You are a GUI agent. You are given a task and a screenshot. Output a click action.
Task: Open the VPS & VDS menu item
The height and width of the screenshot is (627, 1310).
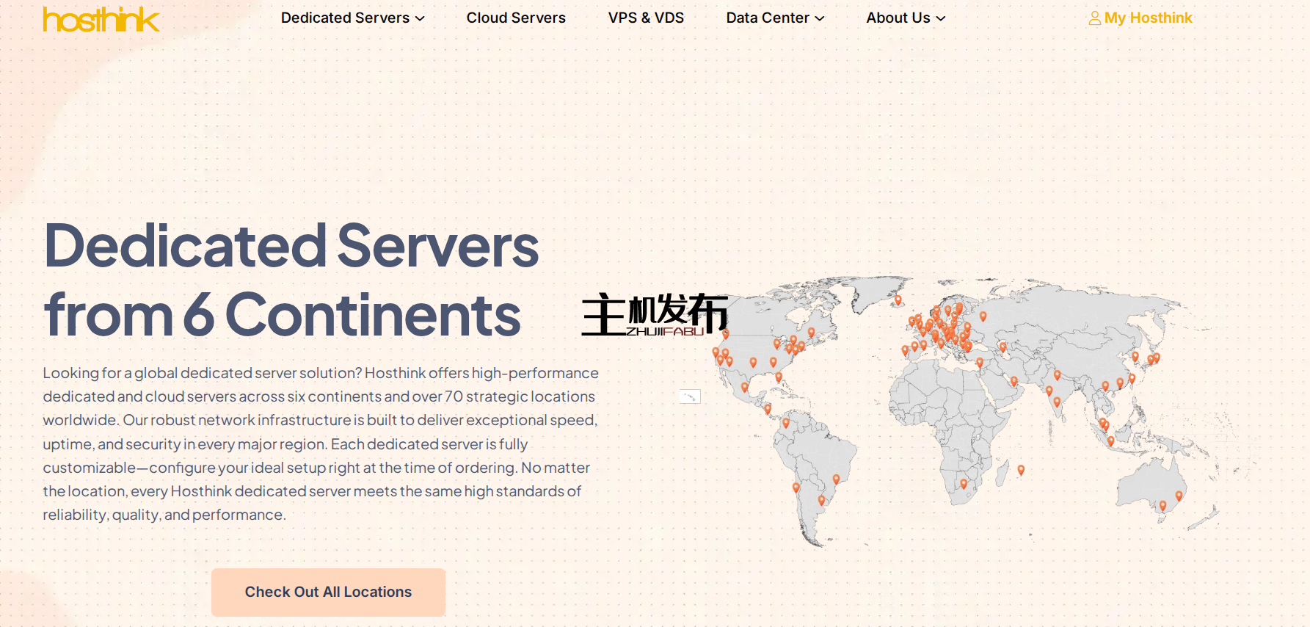(x=646, y=18)
